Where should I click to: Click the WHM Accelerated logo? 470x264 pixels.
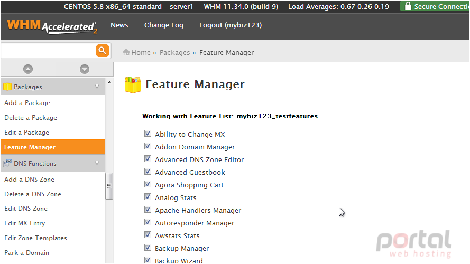pyautogui.click(x=52, y=26)
